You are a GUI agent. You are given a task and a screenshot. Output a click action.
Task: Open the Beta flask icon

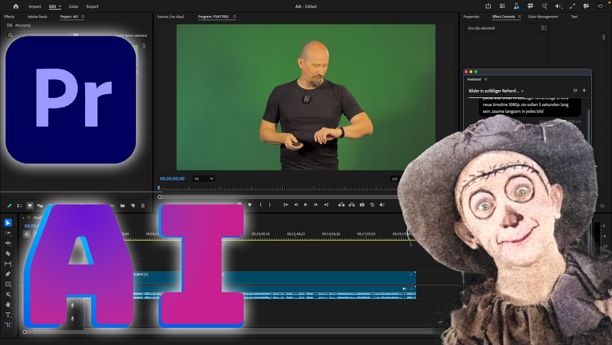pyautogui.click(x=516, y=6)
